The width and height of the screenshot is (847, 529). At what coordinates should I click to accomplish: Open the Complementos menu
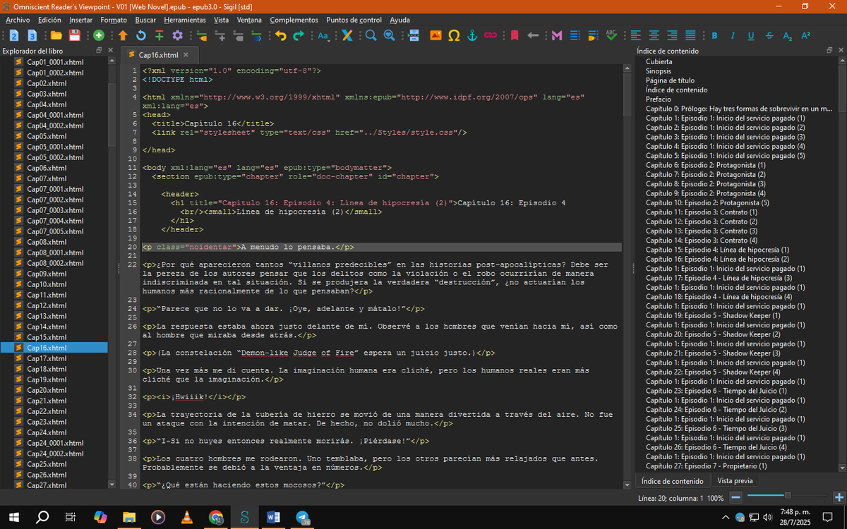pyautogui.click(x=294, y=20)
